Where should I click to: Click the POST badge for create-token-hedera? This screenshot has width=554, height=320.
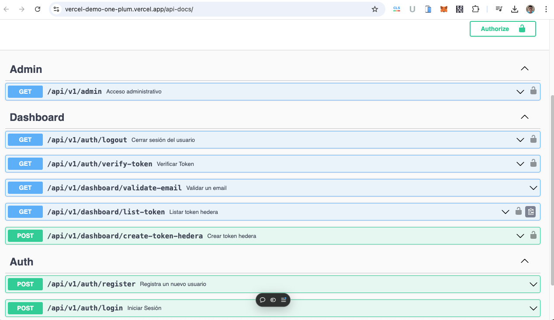25,236
